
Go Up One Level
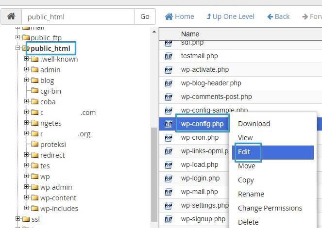(230, 16)
